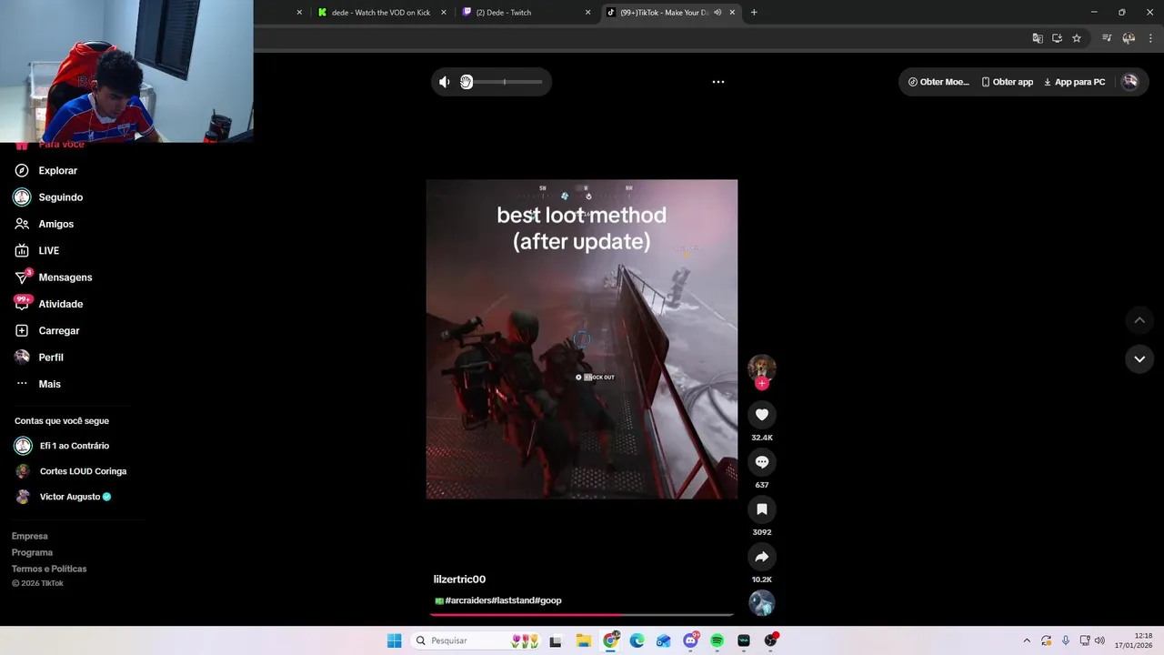1164x655 pixels.
Task: Mute the TikTok video sound
Action: [444, 82]
